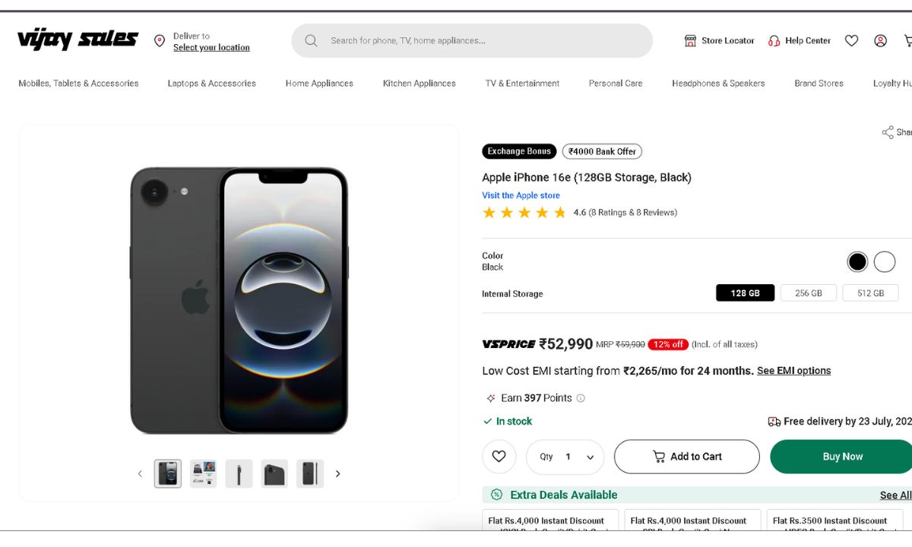912x547 pixels.
Task: Open the Qty quantity dropdown
Action: point(565,457)
